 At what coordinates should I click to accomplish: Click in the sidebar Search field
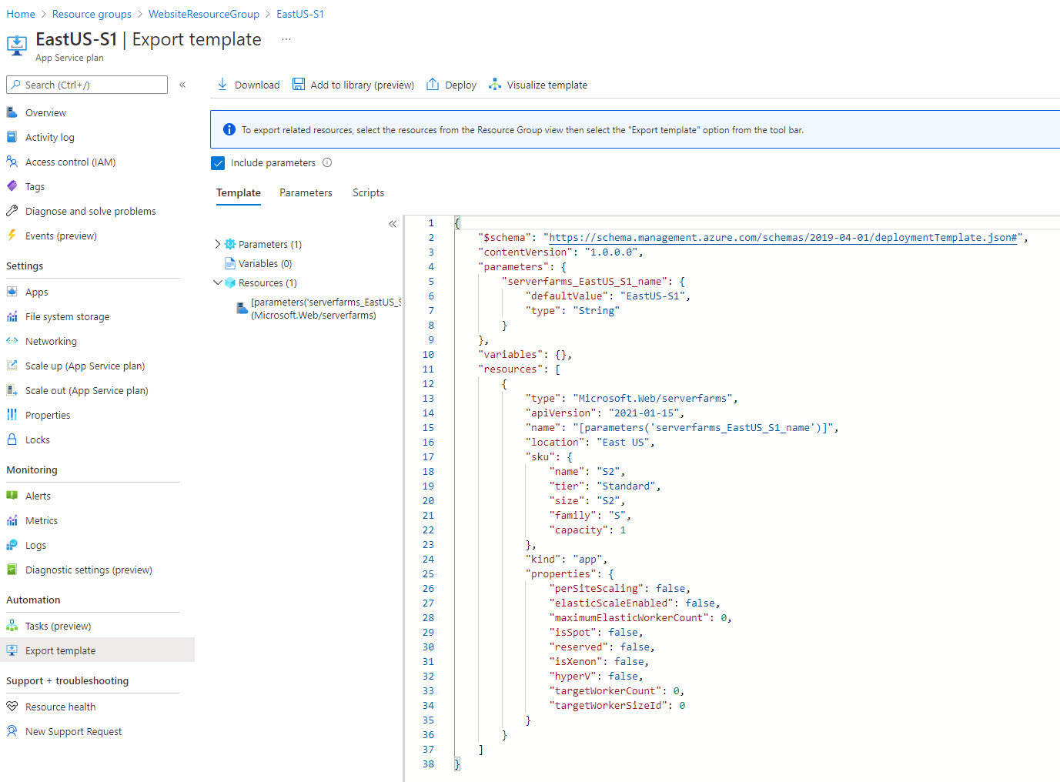87,85
